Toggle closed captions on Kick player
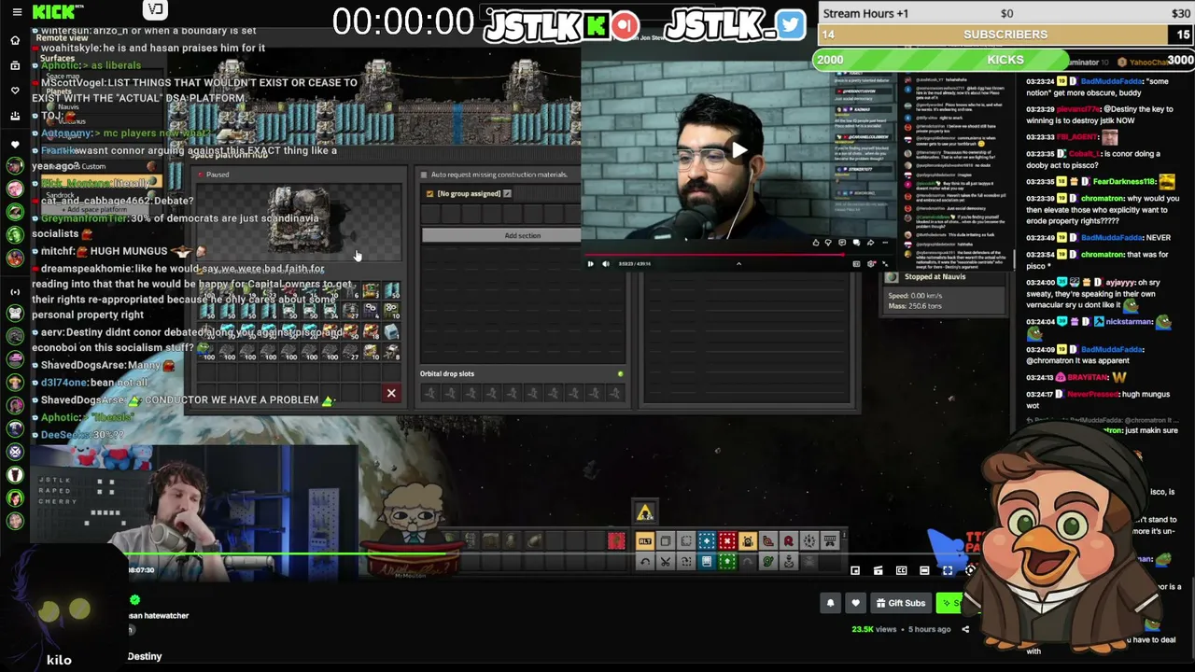 [902, 570]
